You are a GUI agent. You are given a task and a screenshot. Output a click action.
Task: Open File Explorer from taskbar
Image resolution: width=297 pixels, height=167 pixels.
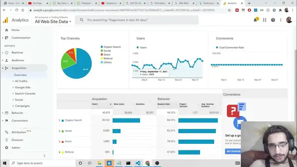coord(99,163)
